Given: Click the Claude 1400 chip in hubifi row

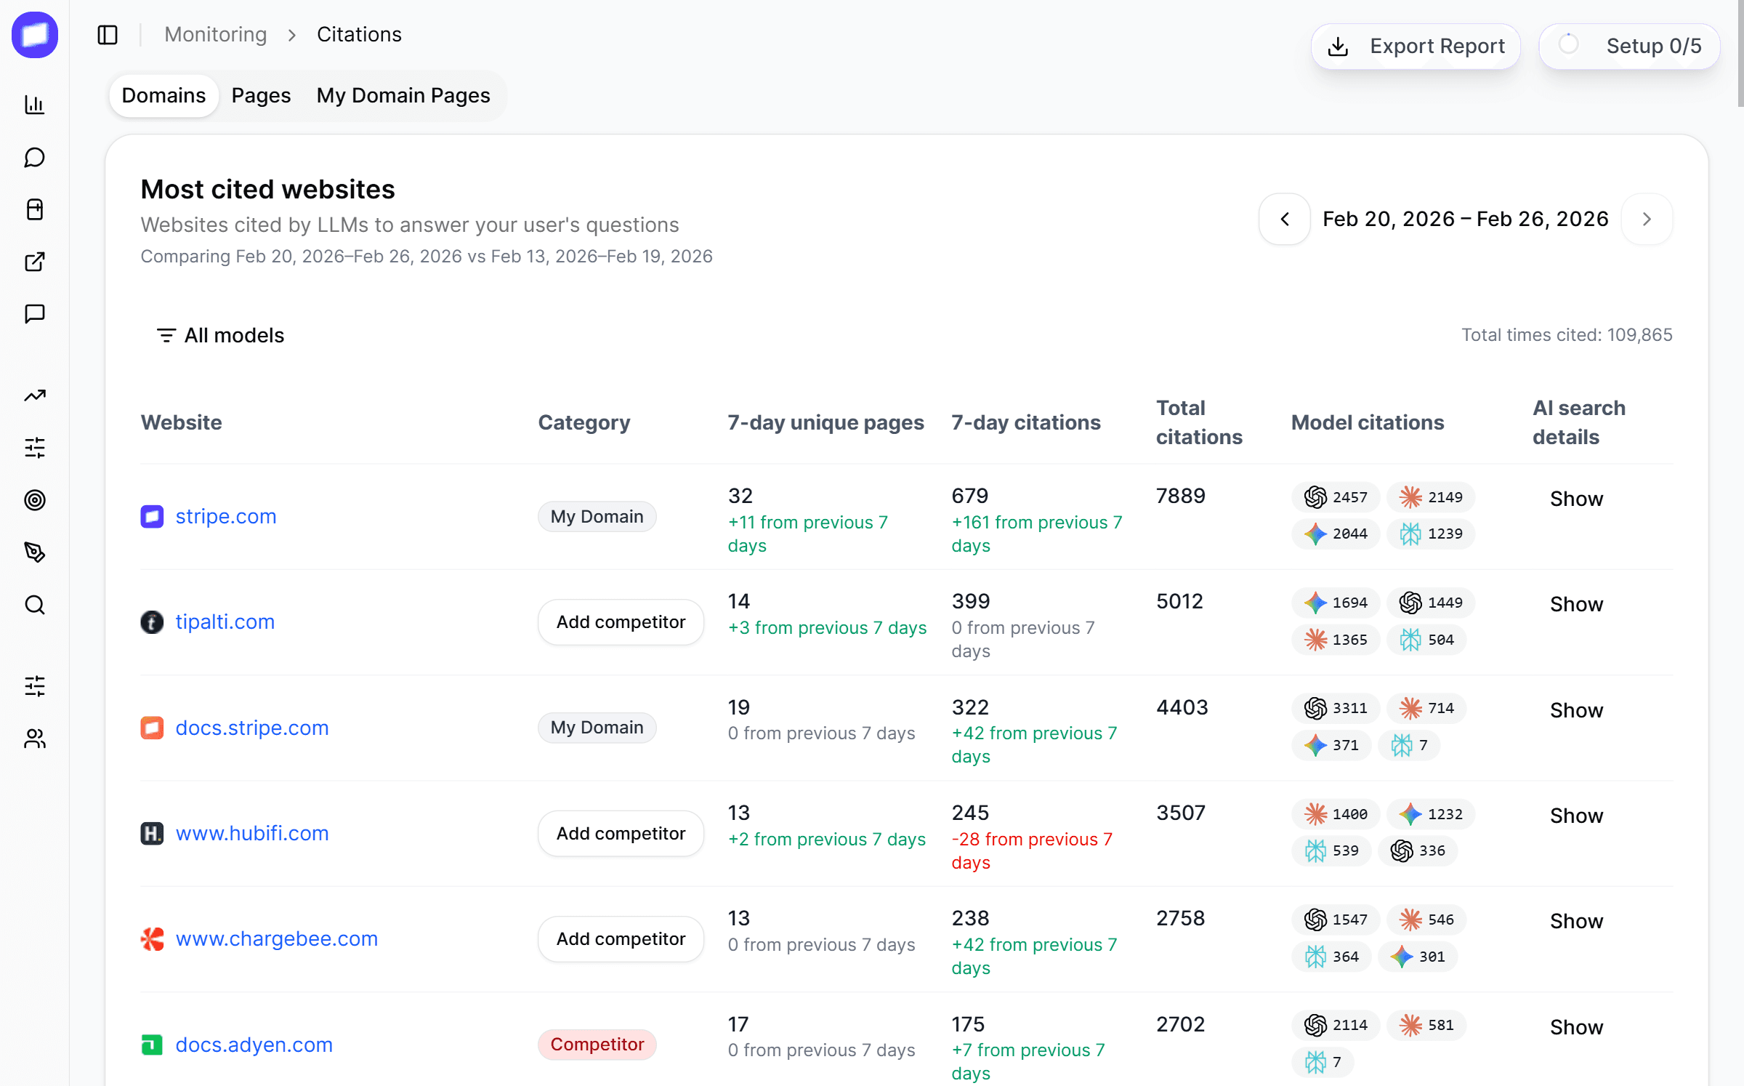Looking at the screenshot, I should click(1336, 814).
